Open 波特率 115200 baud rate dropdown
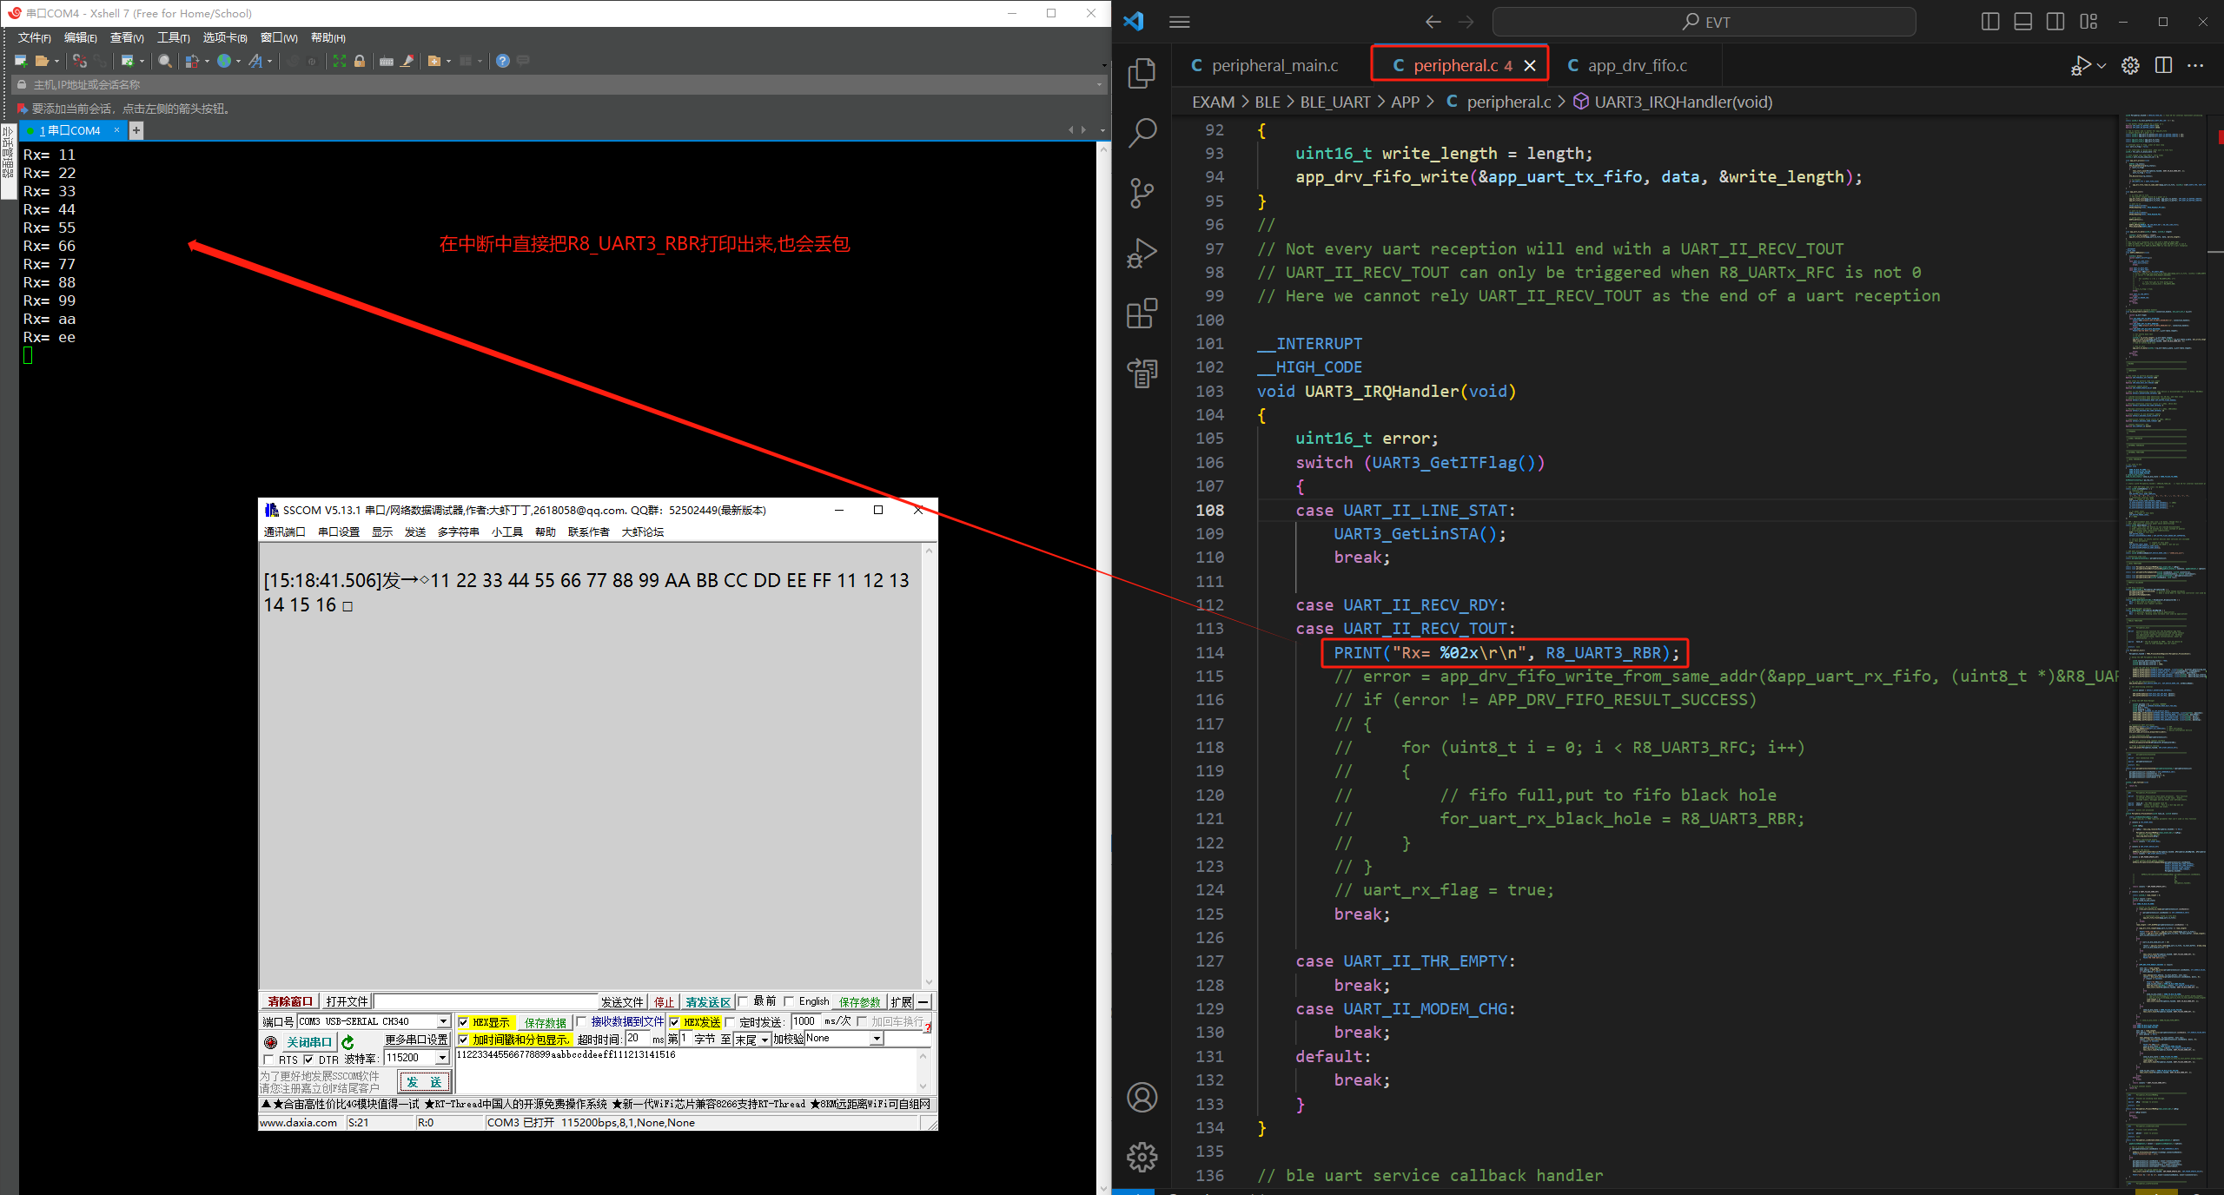Viewport: 2224px width, 1195px height. (442, 1058)
